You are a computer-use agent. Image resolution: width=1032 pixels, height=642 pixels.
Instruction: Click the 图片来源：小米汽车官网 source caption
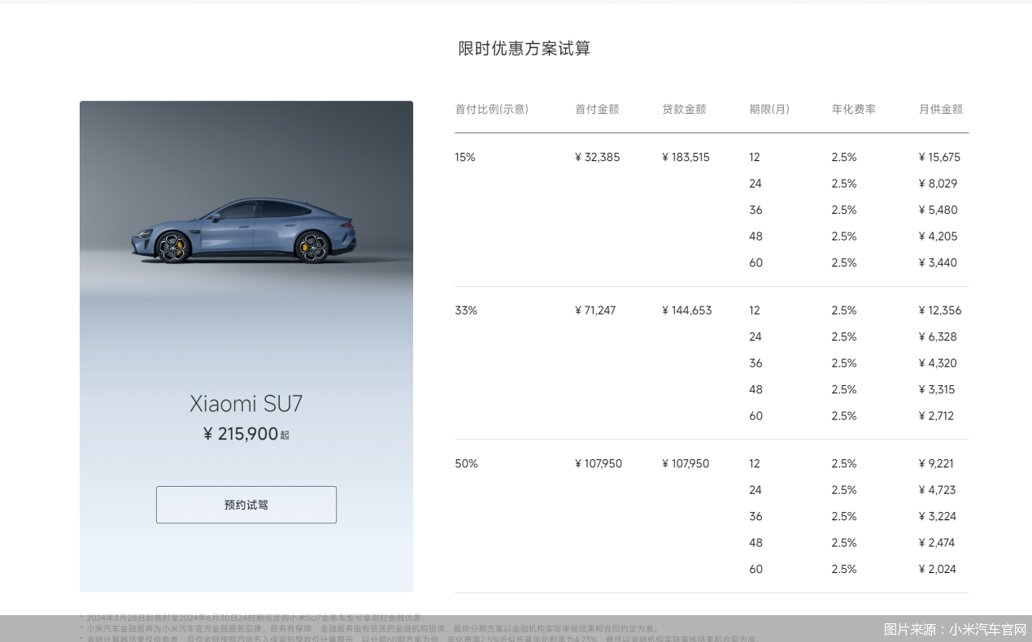(955, 629)
